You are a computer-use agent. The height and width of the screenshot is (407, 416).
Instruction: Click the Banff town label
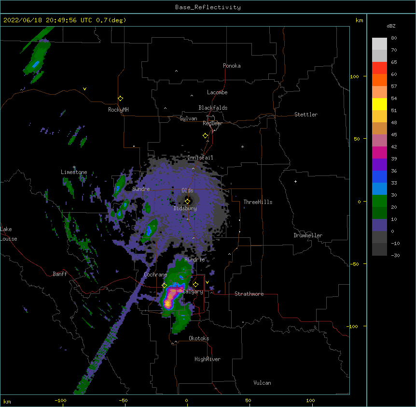point(60,274)
